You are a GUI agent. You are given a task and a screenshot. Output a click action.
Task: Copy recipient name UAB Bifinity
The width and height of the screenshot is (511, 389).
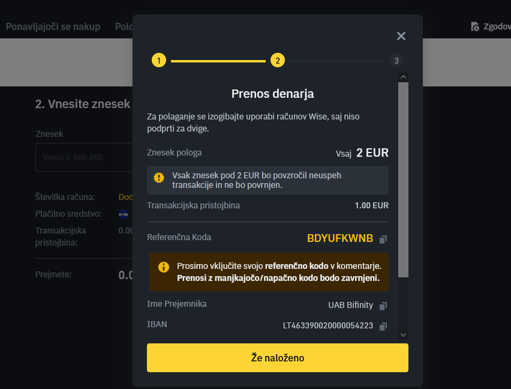383,306
